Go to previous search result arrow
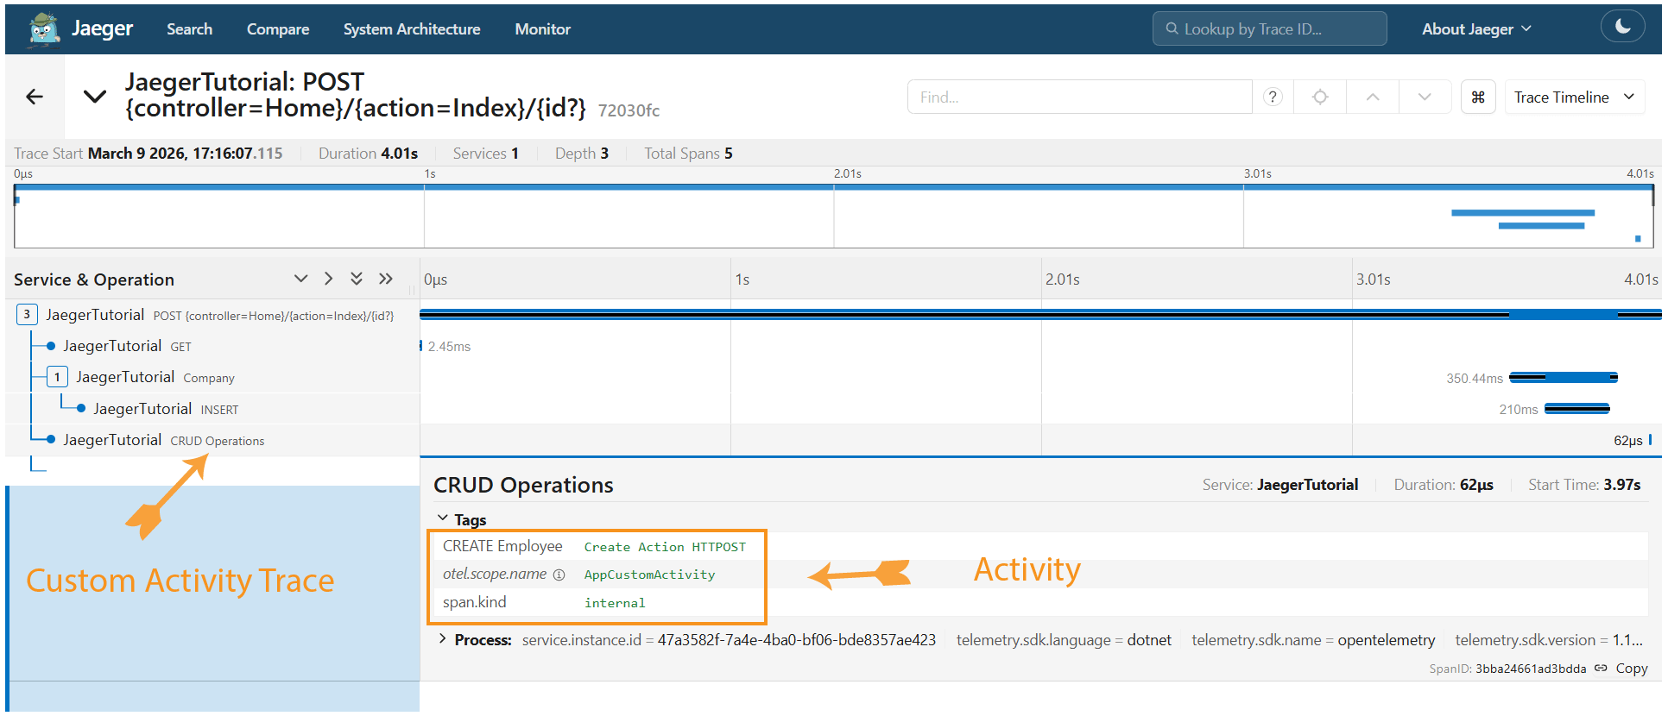This screenshot has width=1668, height=716. point(1373,97)
